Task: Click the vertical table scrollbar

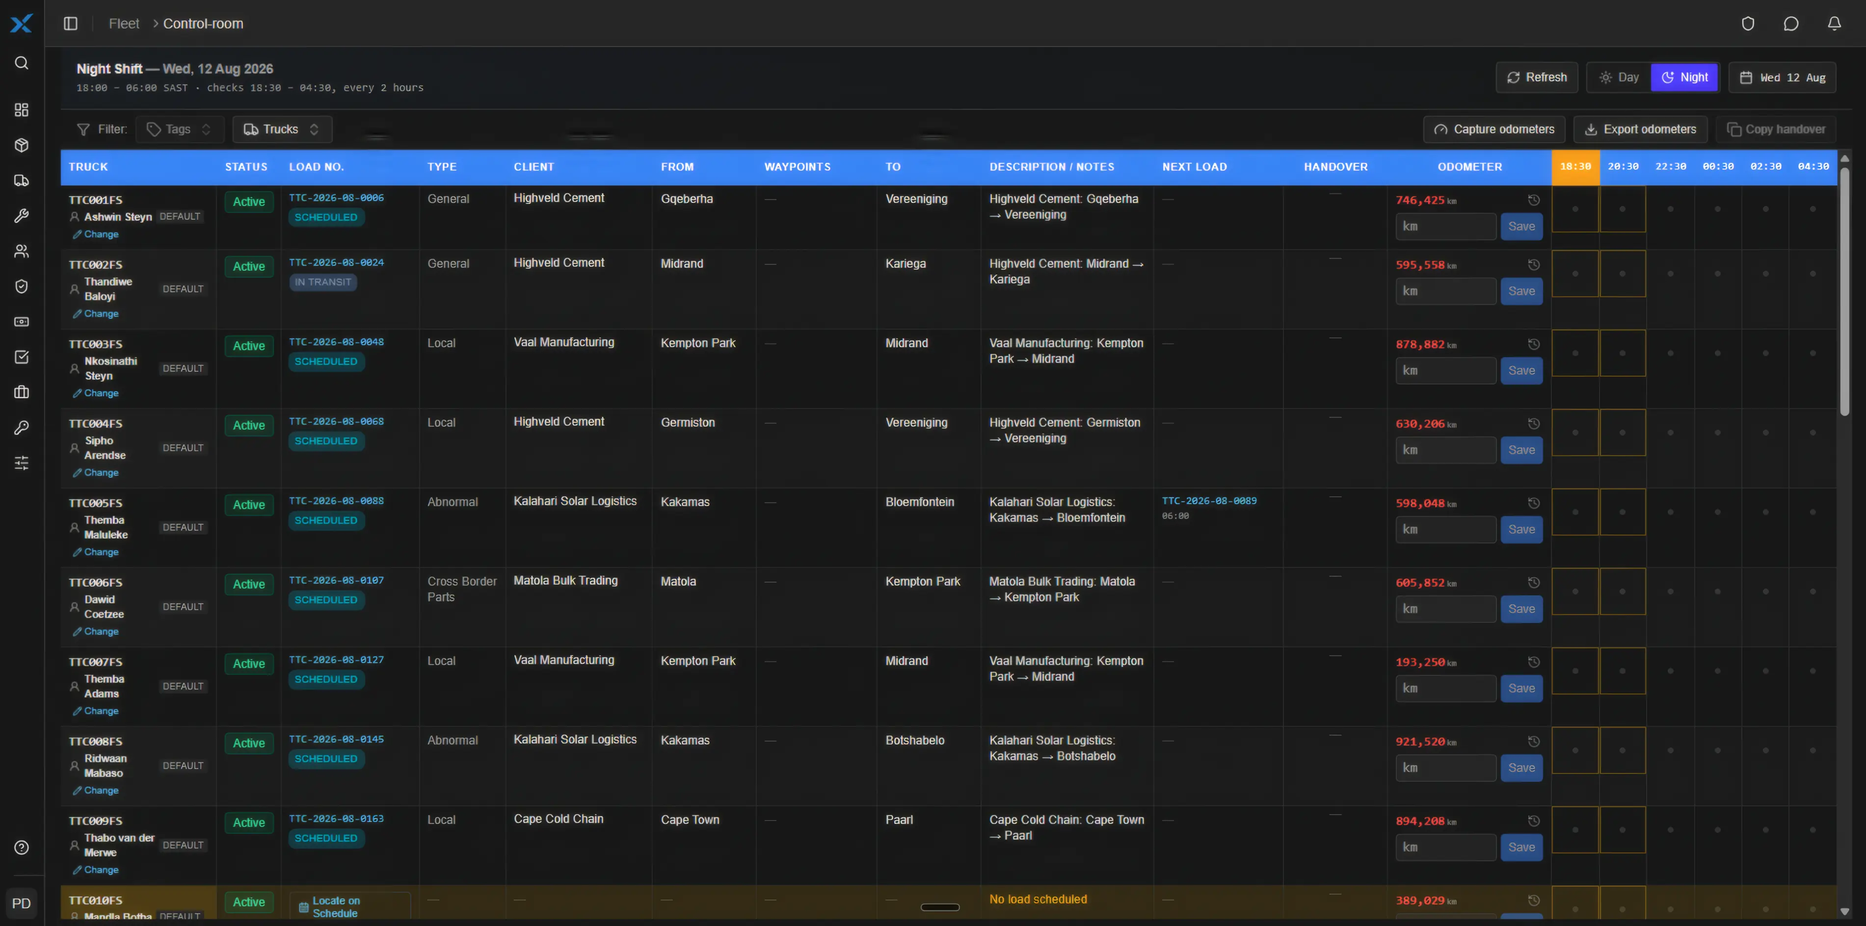Action: [x=1844, y=292]
